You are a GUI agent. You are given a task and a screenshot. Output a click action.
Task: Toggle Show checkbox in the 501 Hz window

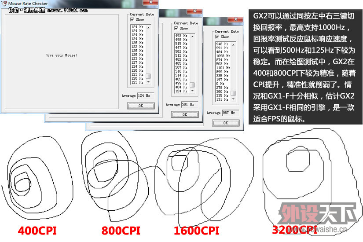pyautogui.click(x=176, y=28)
